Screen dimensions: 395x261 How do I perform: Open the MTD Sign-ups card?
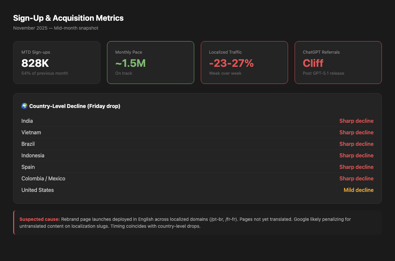(57, 63)
